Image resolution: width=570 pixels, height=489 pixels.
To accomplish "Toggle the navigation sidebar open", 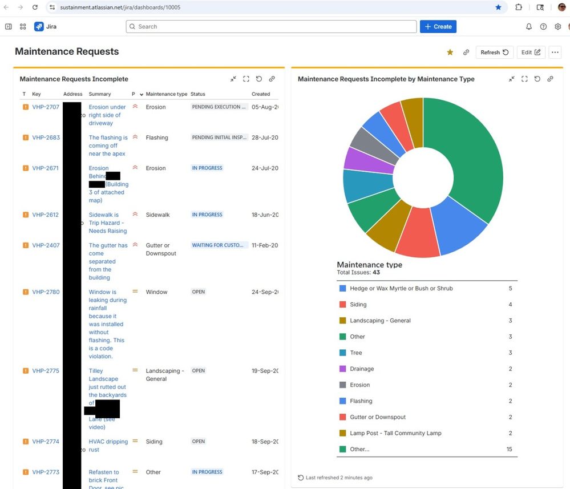I will (x=9, y=26).
